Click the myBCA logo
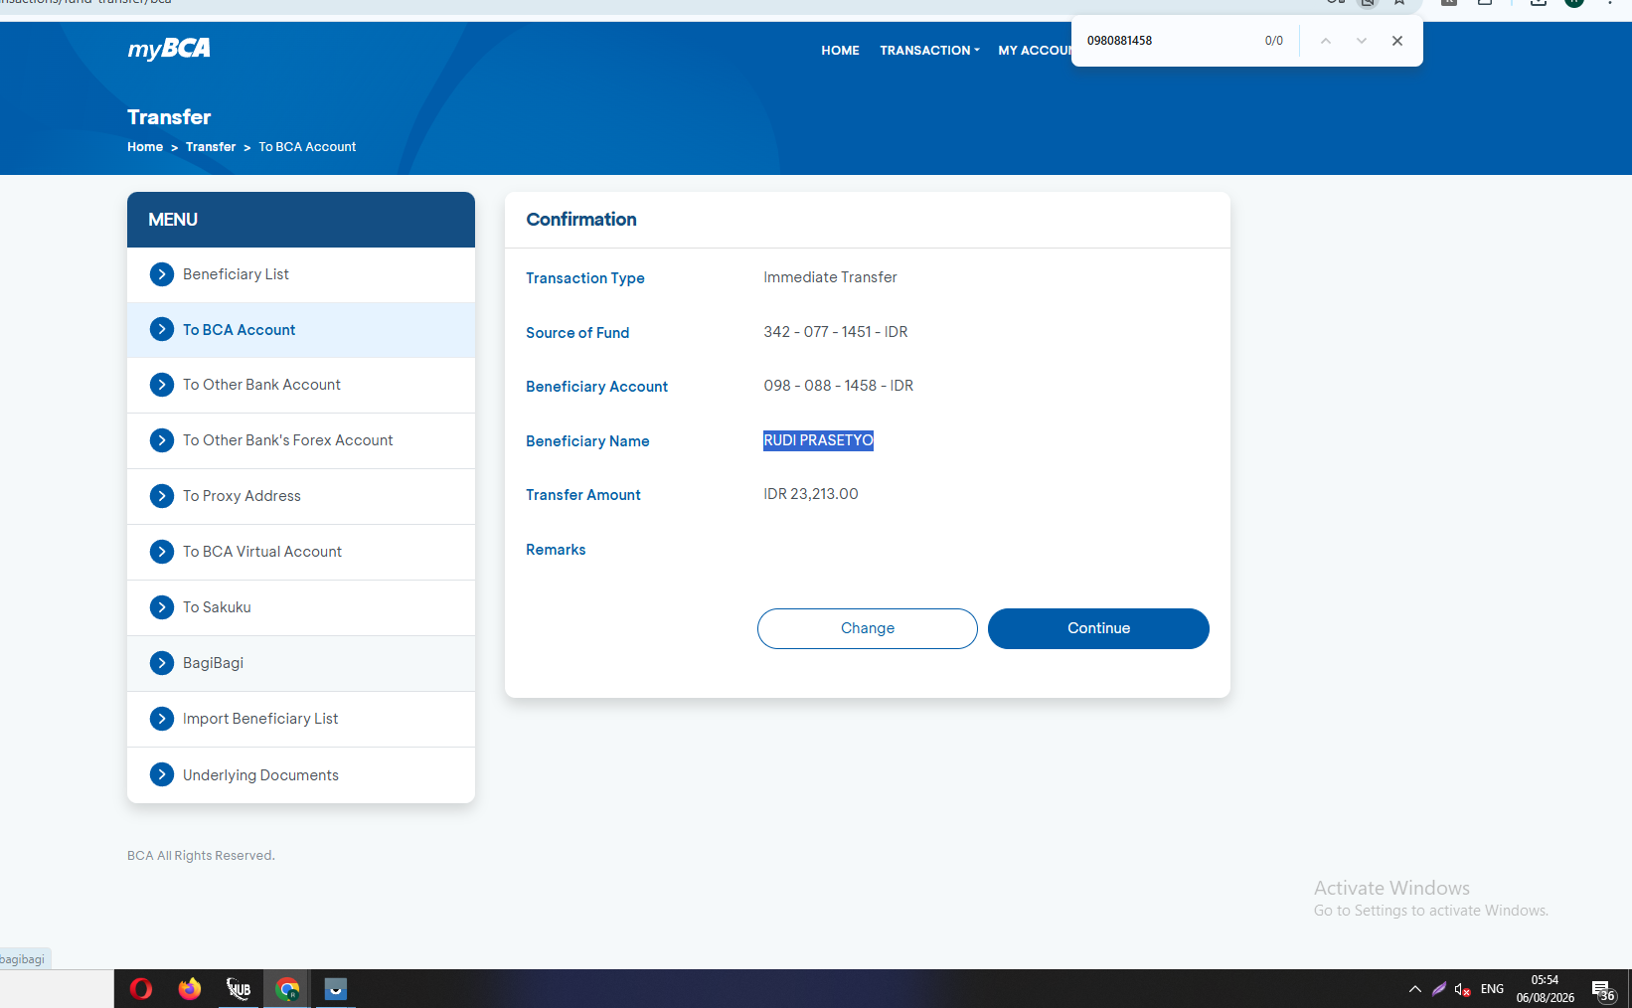Viewport: 1632px width, 1008px height. (169, 49)
